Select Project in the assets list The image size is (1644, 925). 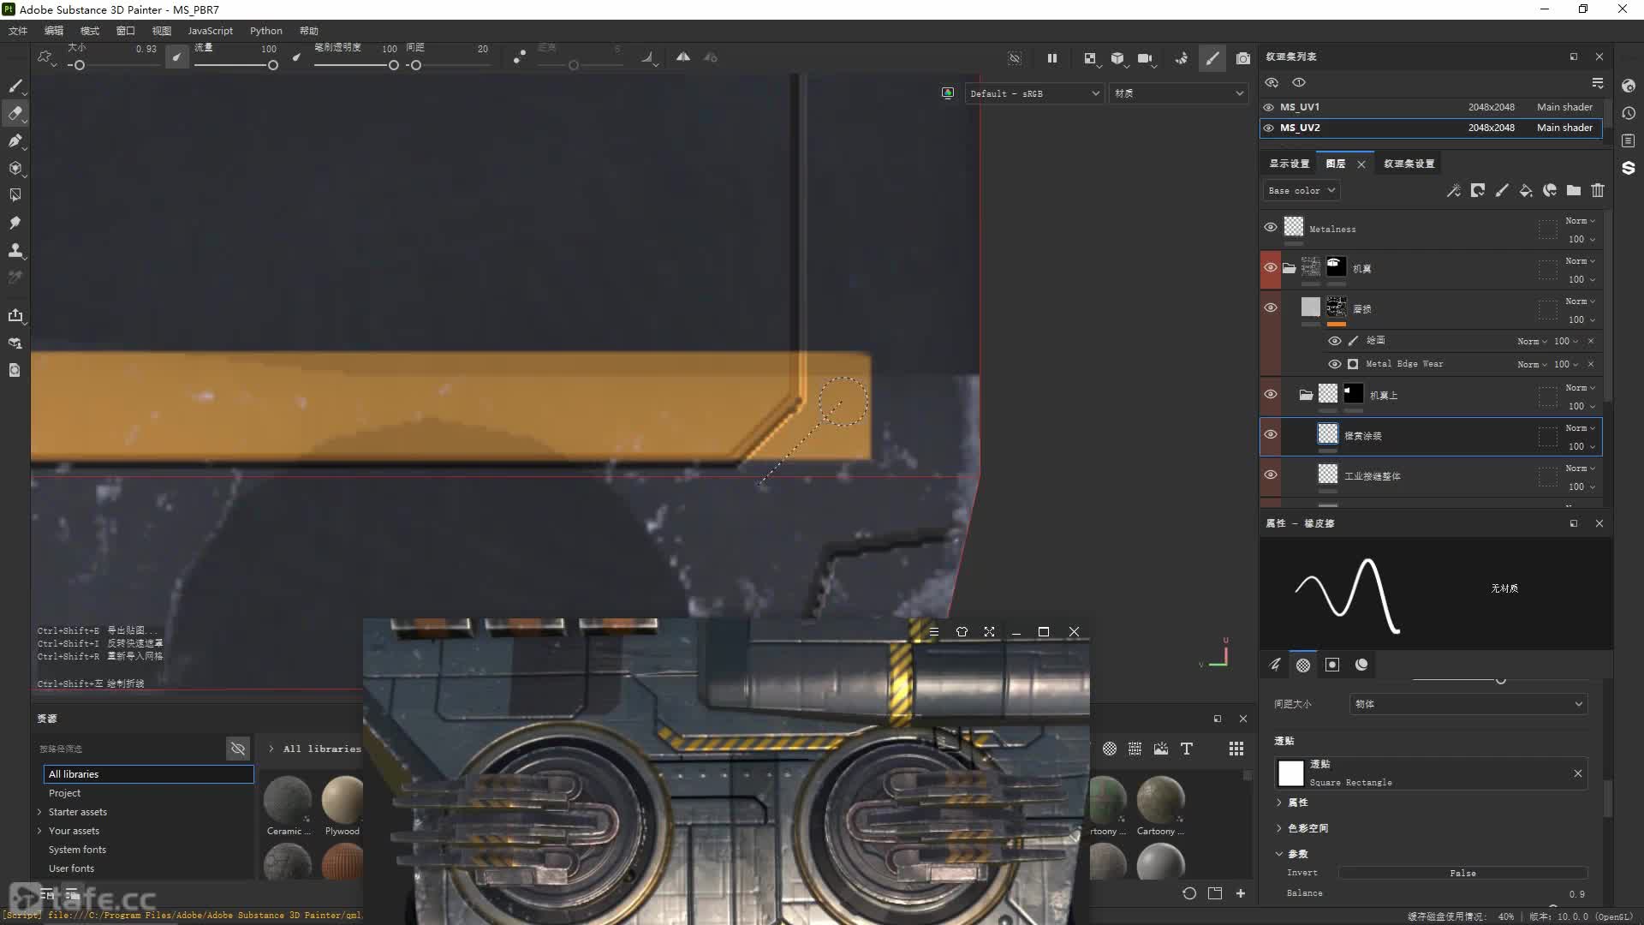click(64, 793)
